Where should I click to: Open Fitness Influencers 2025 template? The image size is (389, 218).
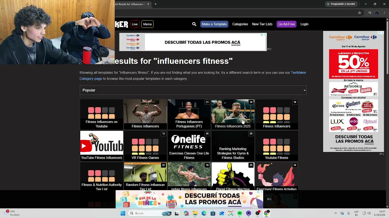(x=233, y=114)
